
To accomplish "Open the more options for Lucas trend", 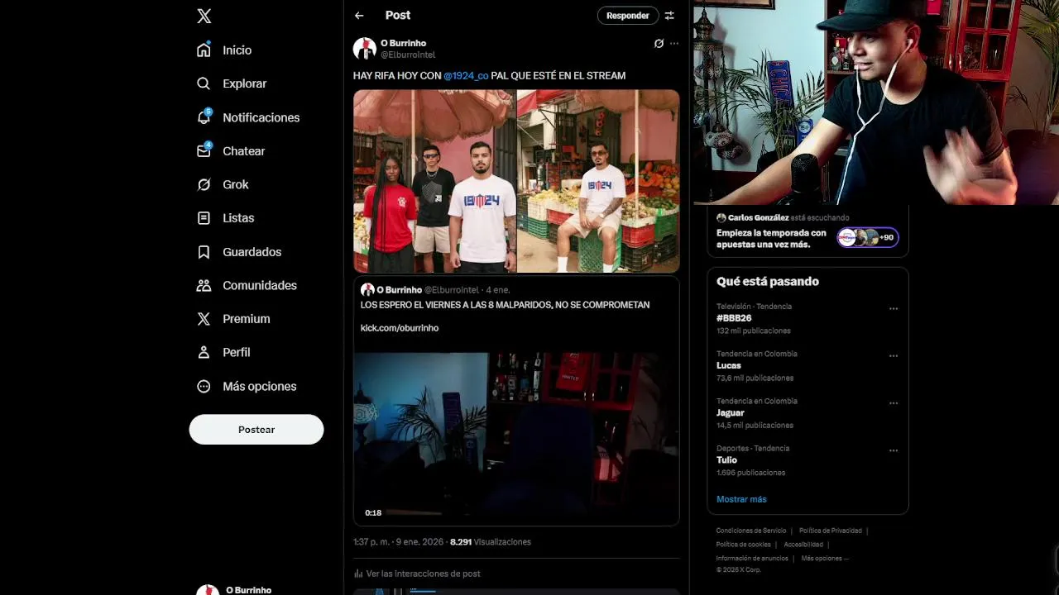I will [x=894, y=355].
